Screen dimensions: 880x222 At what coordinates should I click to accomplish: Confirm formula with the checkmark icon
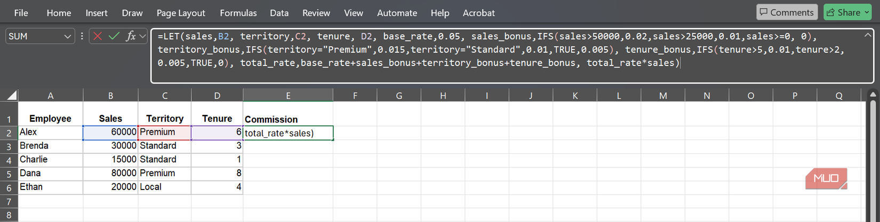point(114,36)
